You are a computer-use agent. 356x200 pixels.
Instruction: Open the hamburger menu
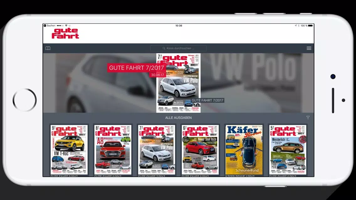pos(309,48)
